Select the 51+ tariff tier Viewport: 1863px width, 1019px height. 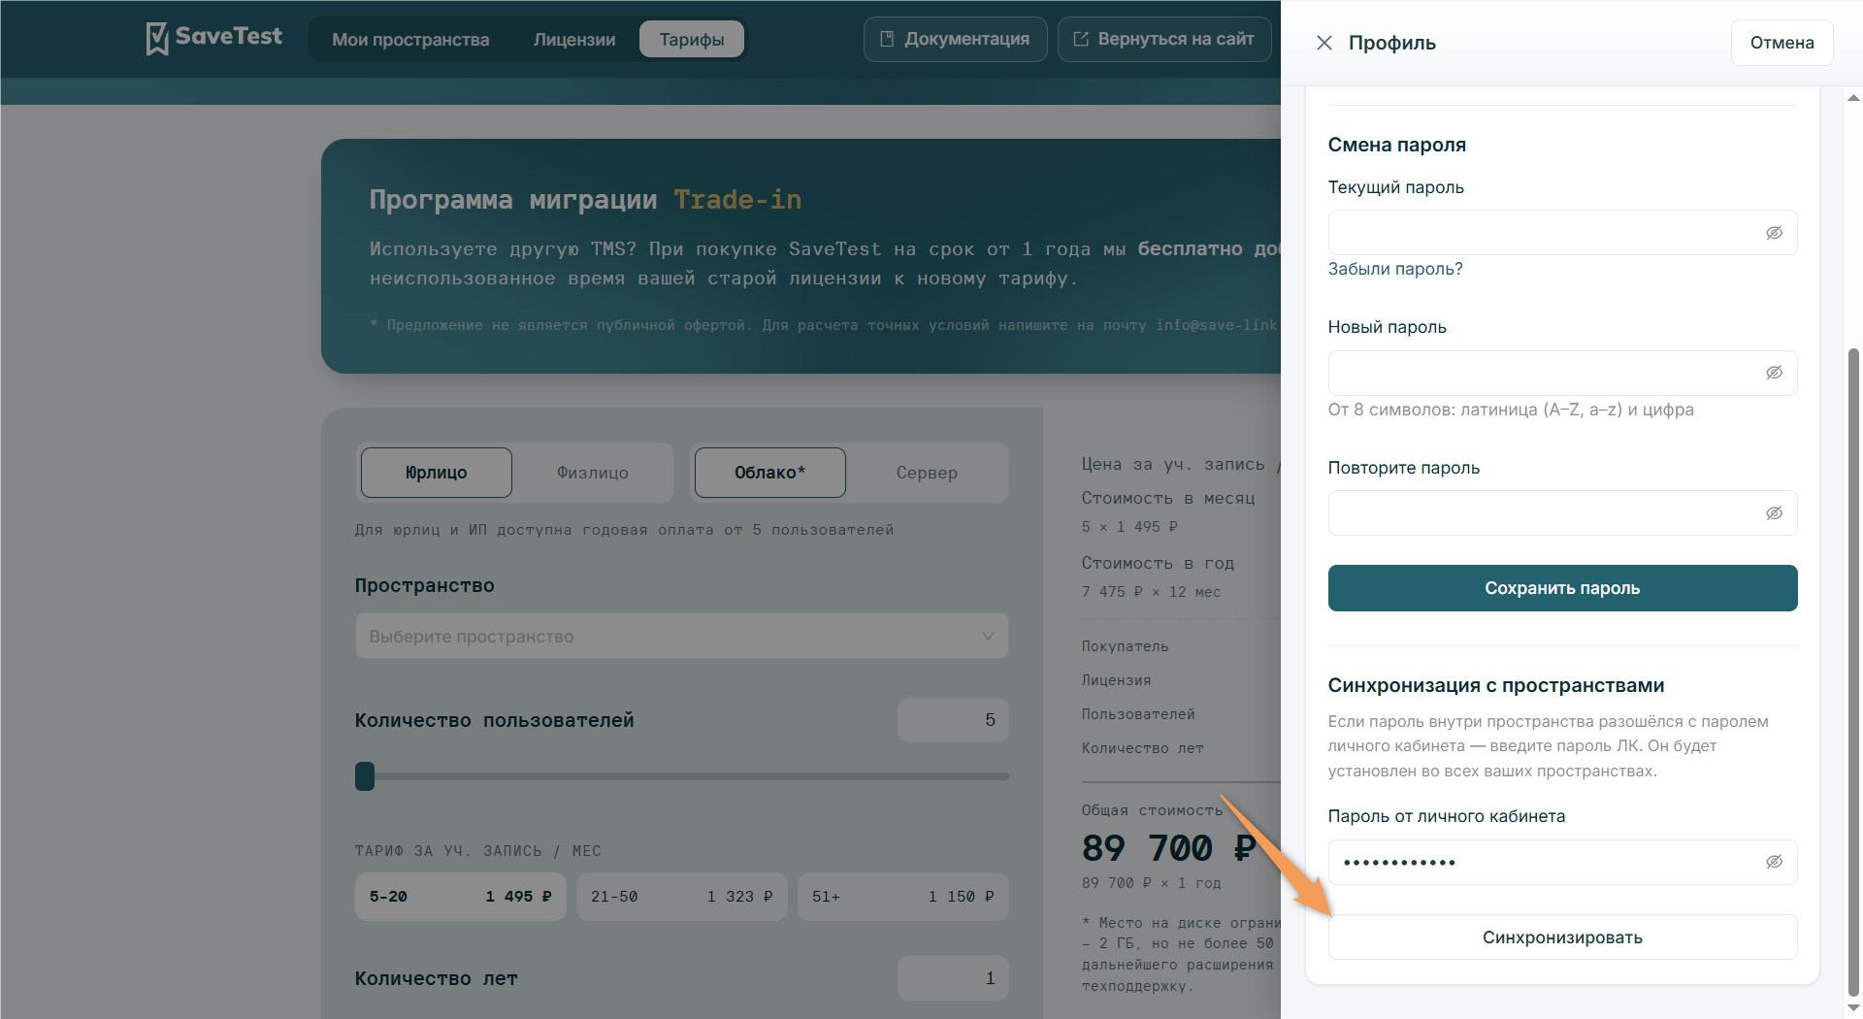pyautogui.click(x=903, y=897)
